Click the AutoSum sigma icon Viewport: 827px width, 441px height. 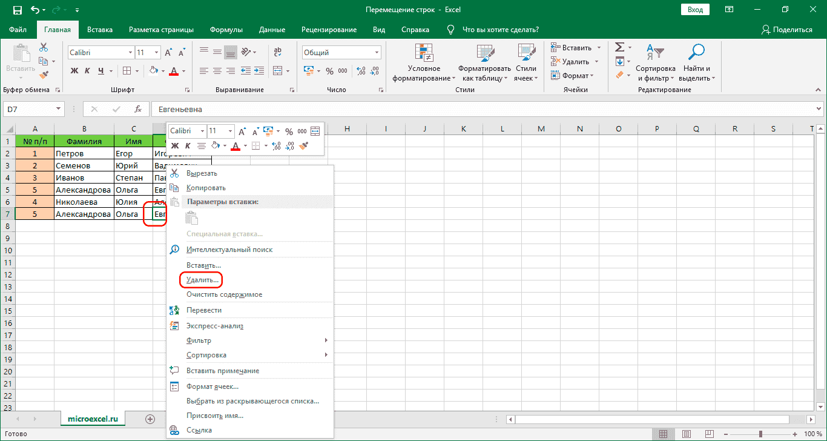click(x=619, y=47)
